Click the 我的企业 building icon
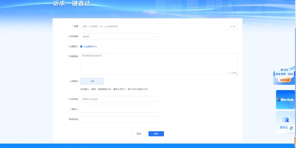 (x=285, y=119)
